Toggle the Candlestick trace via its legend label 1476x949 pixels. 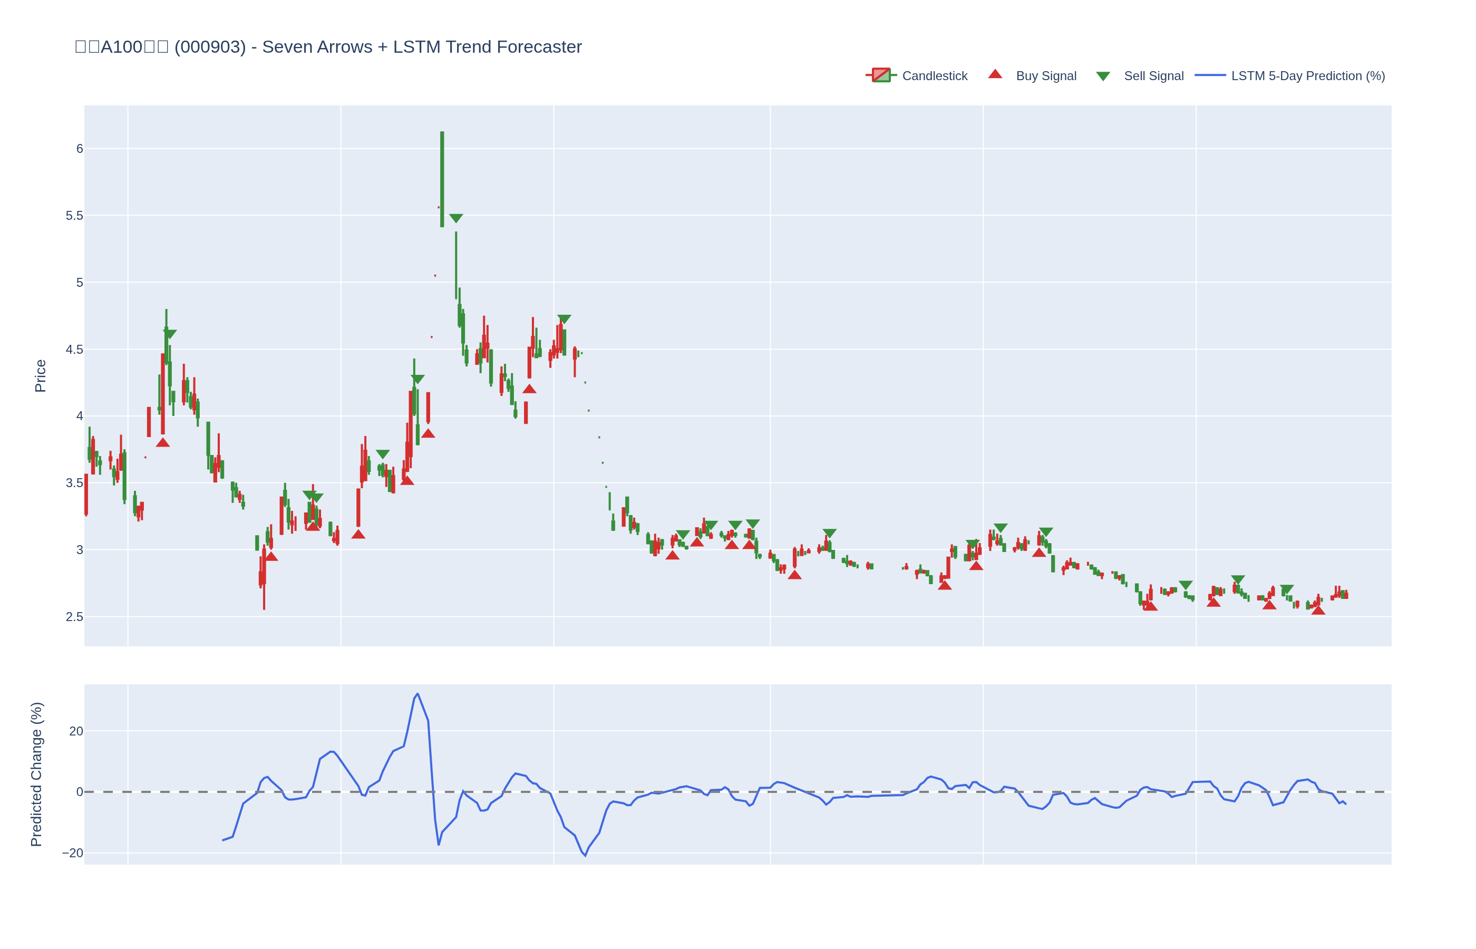click(935, 76)
